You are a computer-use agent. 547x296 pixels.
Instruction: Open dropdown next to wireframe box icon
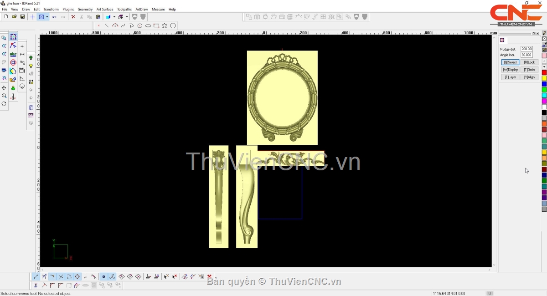(127, 17)
